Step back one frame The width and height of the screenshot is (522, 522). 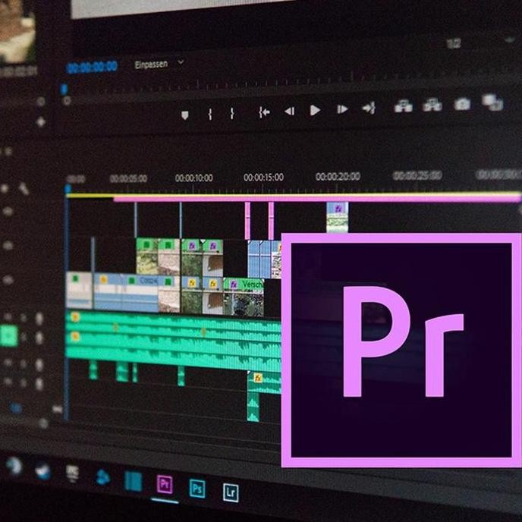(290, 112)
